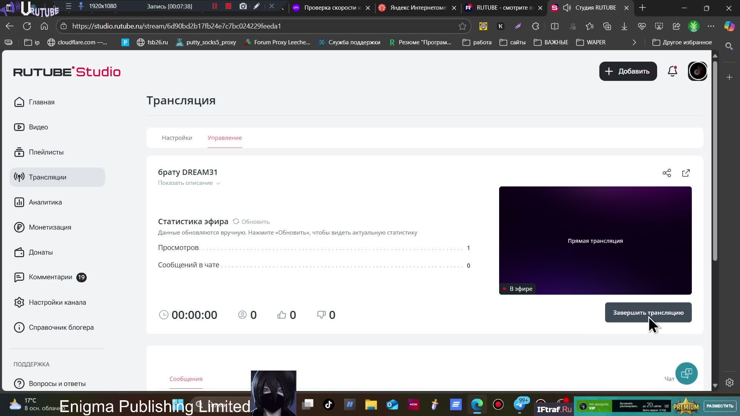
Task: Click the Добавить button
Action: tap(628, 71)
